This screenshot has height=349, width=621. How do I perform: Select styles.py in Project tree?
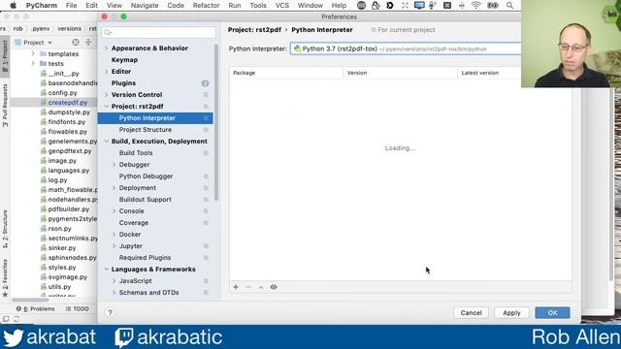click(x=62, y=268)
